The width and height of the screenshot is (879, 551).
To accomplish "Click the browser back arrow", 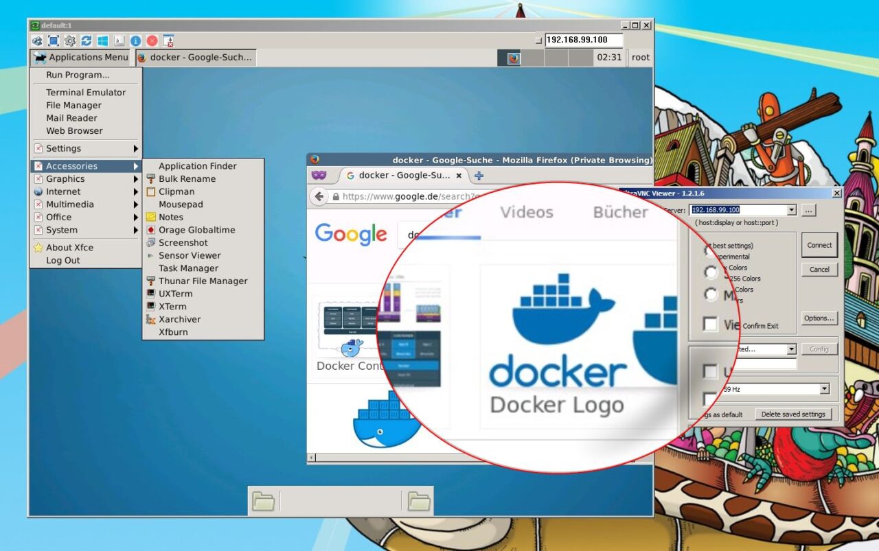I will pos(319,197).
